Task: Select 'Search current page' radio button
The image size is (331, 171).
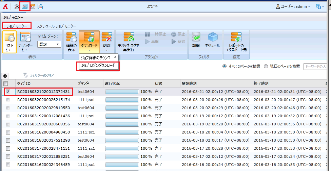Action: coord(266,66)
